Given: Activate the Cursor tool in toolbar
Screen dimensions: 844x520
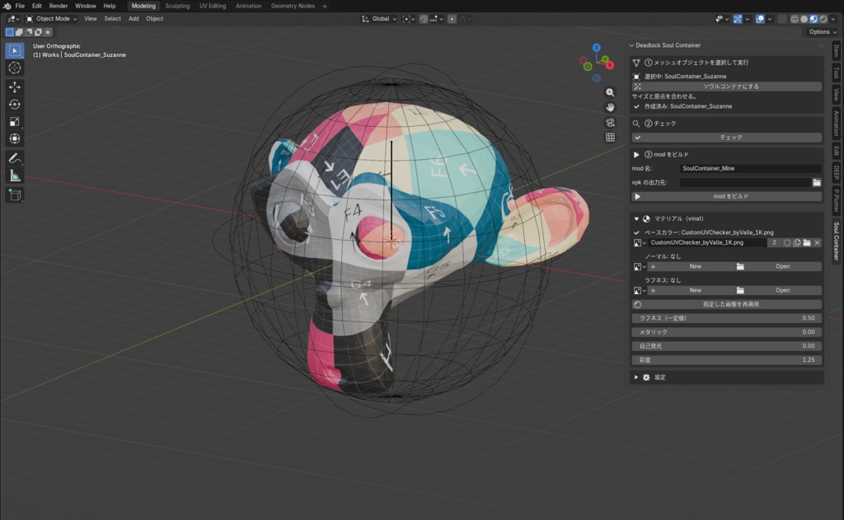Looking at the screenshot, I should click(15, 68).
